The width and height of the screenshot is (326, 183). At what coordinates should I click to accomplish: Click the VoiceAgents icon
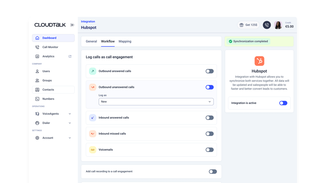pos(37,114)
